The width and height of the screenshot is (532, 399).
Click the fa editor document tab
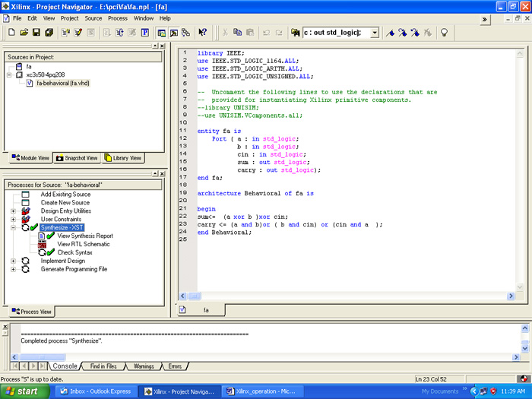201,310
